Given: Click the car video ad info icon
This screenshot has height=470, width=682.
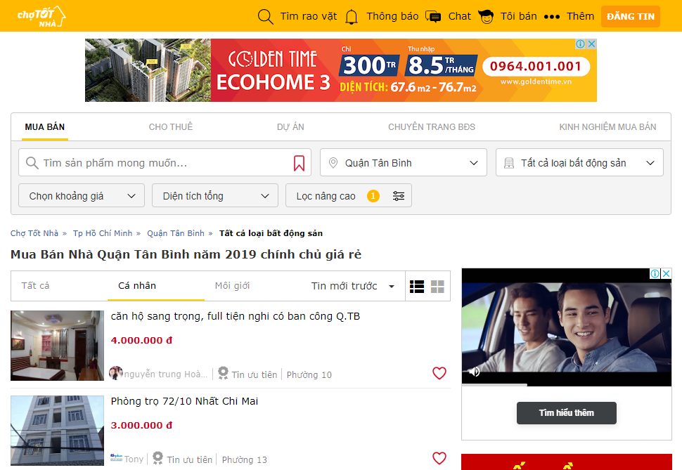Looking at the screenshot, I should point(655,273).
